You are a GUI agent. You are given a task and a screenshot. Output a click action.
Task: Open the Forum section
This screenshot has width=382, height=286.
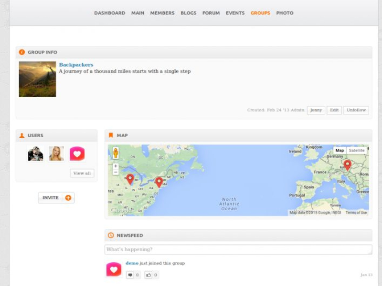pos(211,13)
